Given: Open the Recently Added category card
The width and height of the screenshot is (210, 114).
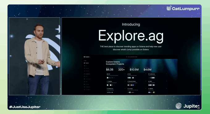Looking at the screenshot, I should pos(137,83).
